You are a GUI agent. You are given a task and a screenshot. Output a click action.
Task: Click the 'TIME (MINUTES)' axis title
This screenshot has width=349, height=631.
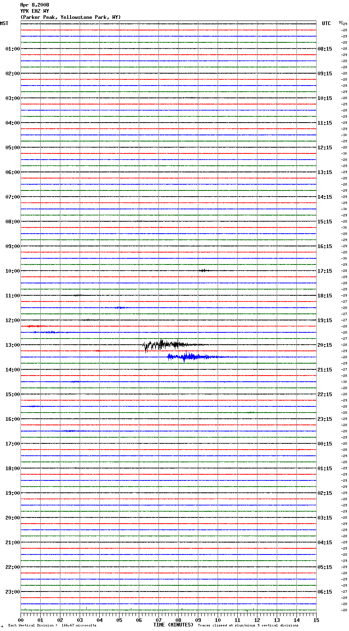click(x=173, y=625)
